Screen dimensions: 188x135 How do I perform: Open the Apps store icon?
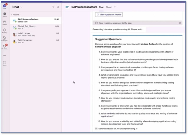click(x=5, y=63)
